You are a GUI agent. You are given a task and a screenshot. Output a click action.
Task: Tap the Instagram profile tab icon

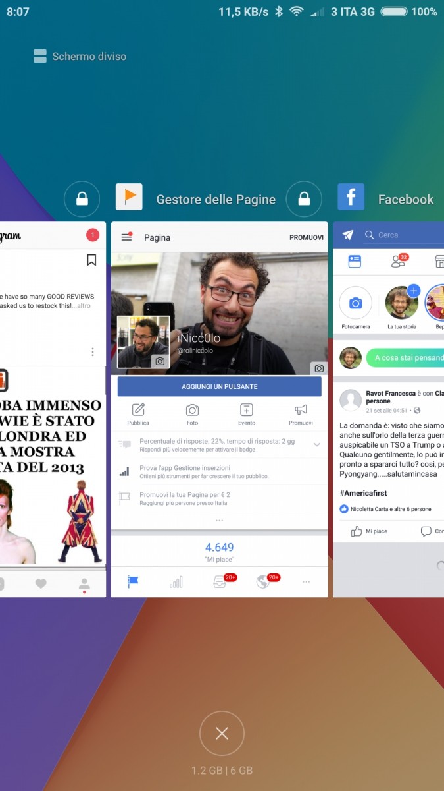84,584
